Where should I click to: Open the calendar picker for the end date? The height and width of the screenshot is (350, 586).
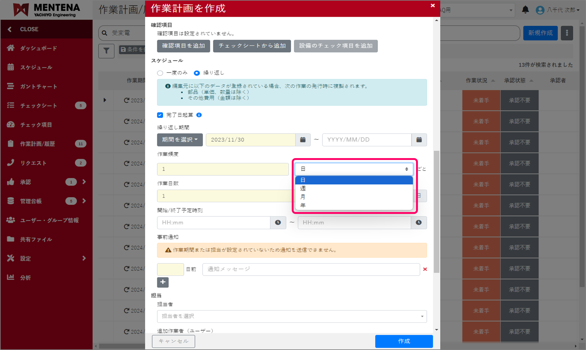419,140
